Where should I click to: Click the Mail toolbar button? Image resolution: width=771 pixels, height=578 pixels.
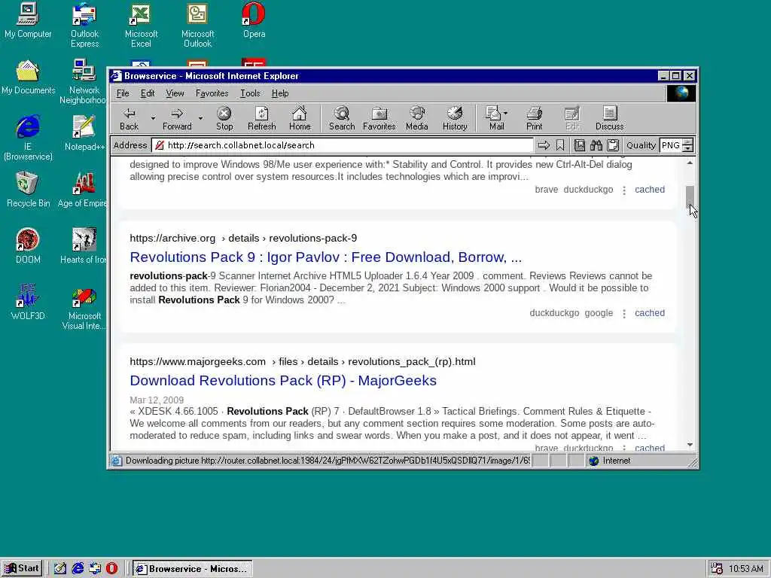pyautogui.click(x=496, y=118)
